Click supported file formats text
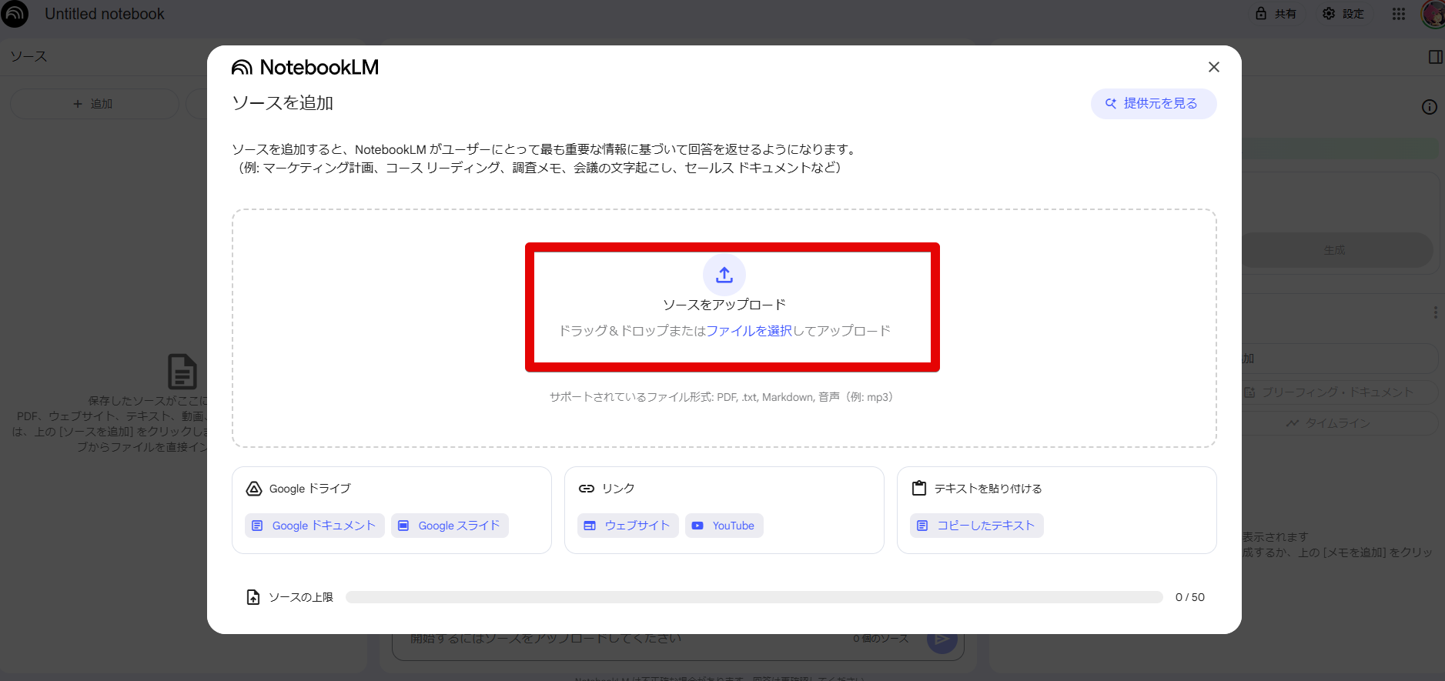The height and width of the screenshot is (681, 1445). (721, 397)
